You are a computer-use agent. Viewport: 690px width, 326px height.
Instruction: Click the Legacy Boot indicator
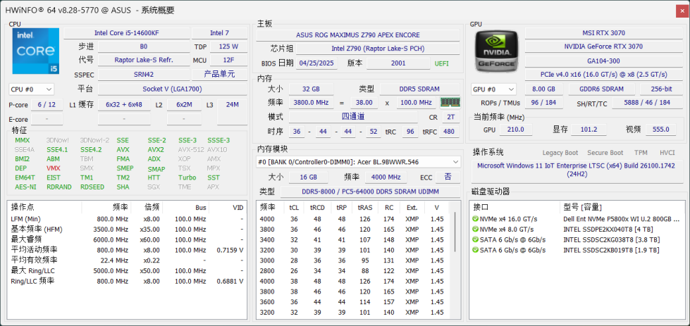point(560,153)
